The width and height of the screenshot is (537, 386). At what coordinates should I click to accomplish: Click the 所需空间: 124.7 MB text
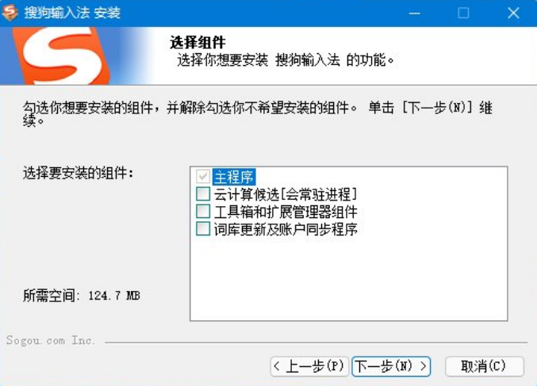[82, 296]
